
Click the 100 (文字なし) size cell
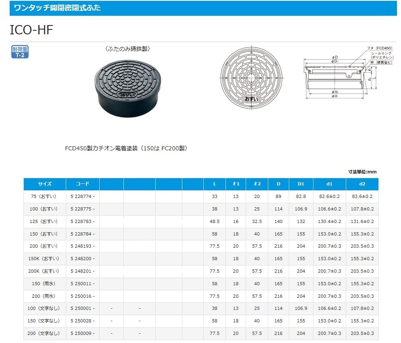[x=44, y=308]
